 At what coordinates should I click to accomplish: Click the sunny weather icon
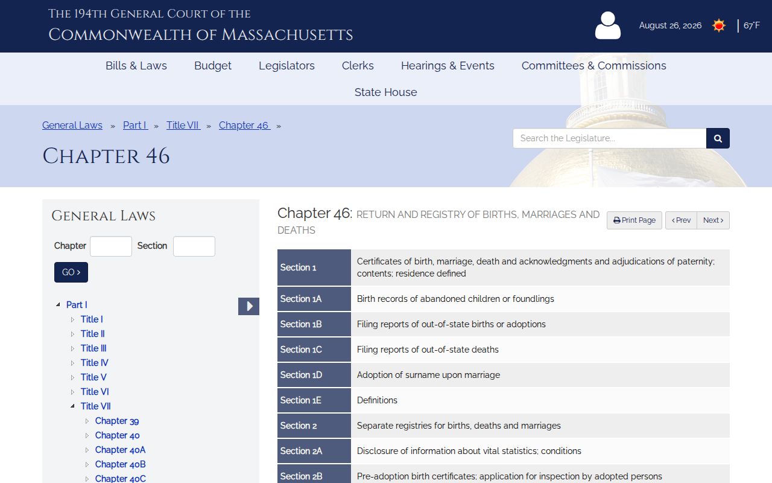coord(718,25)
